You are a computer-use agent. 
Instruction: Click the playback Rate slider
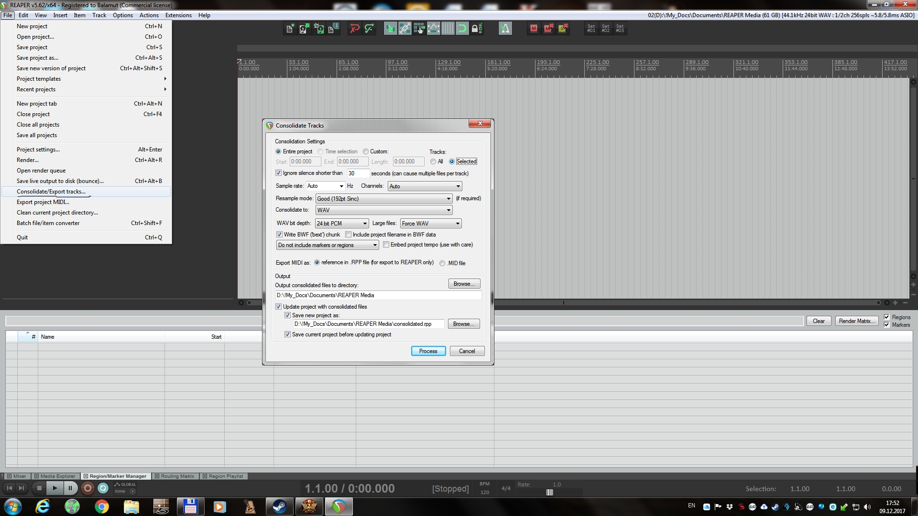(550, 493)
